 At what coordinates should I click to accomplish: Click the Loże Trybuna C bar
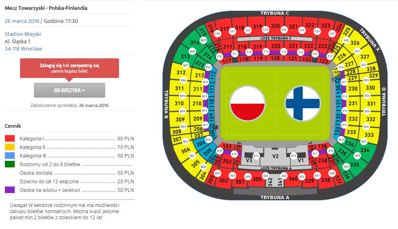click(274, 38)
